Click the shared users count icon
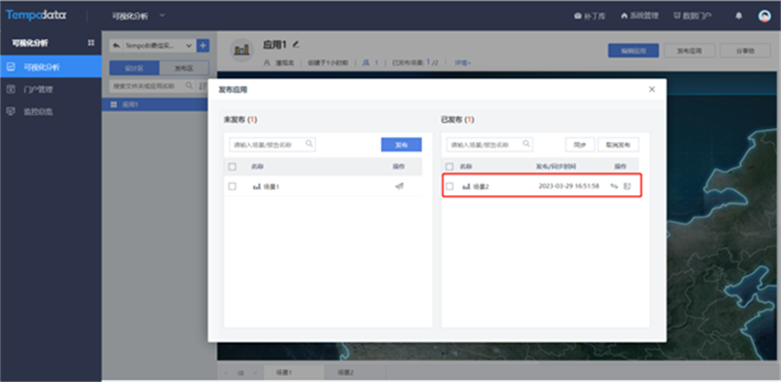This screenshot has height=382, width=781. [x=365, y=62]
